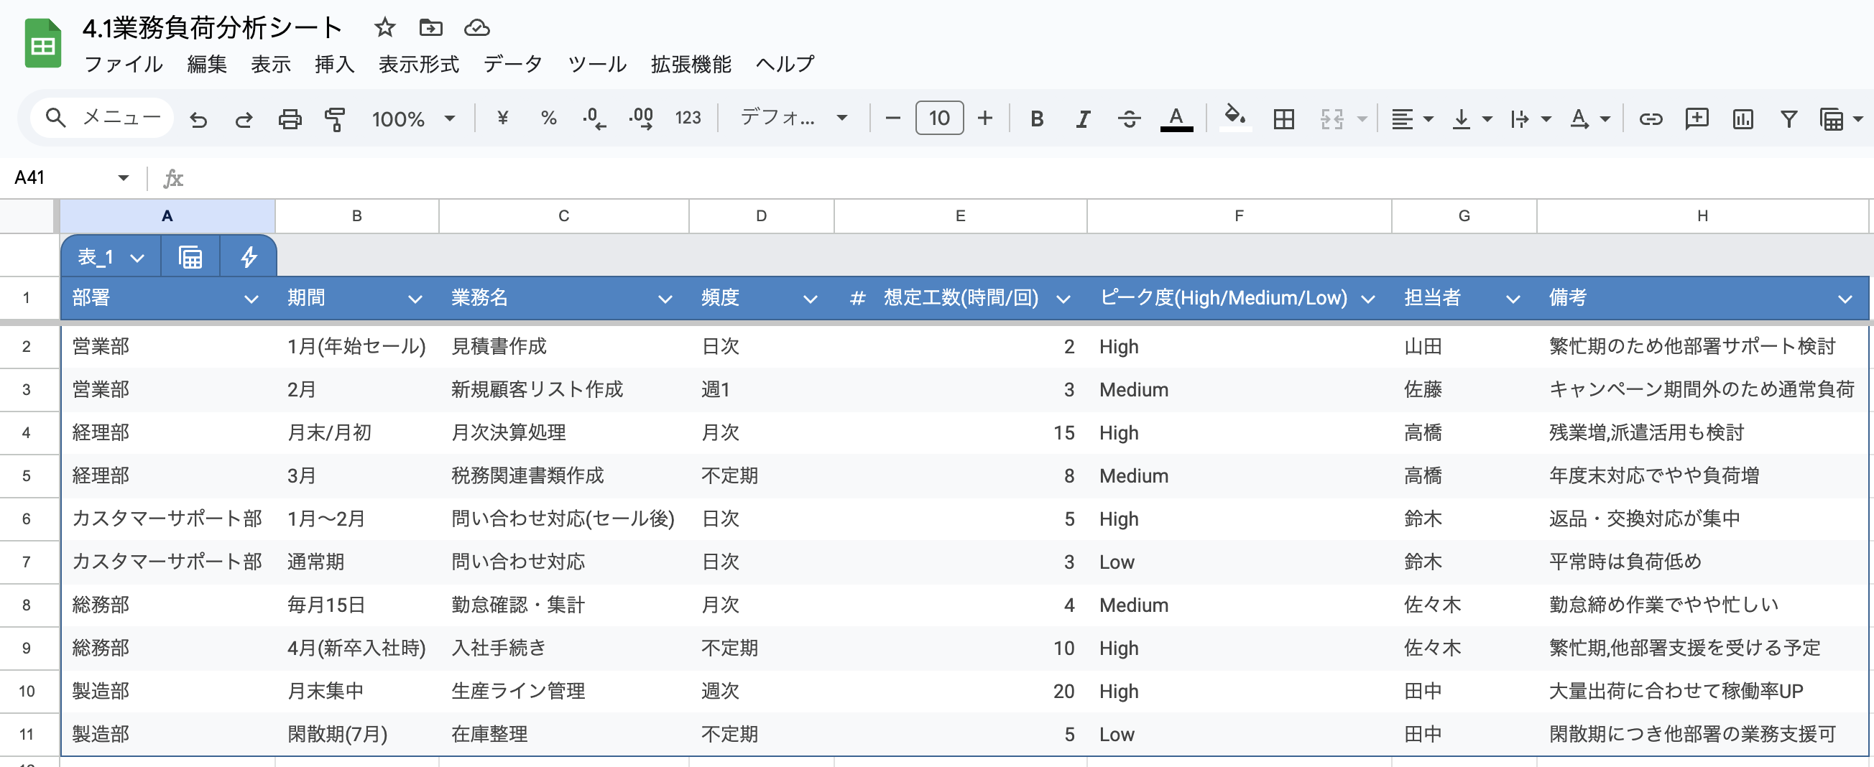Screen dimensions: 1874x767
Task: Insert a chart
Action: [x=1742, y=118]
